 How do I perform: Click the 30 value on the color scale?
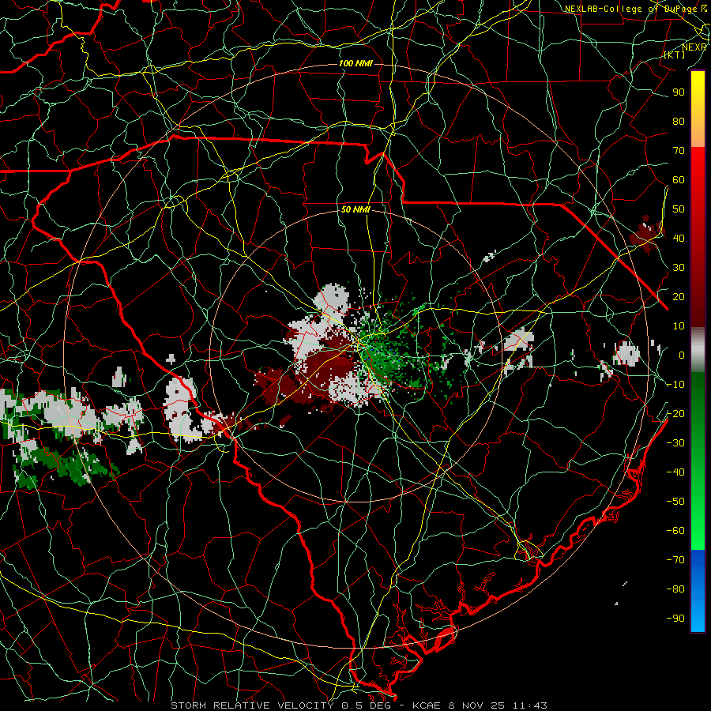pos(679,268)
